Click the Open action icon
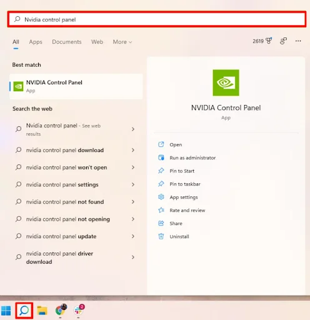 coord(161,144)
